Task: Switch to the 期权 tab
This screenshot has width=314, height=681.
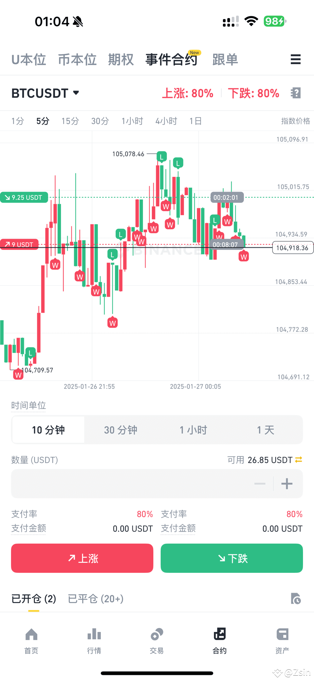Action: 121,60
